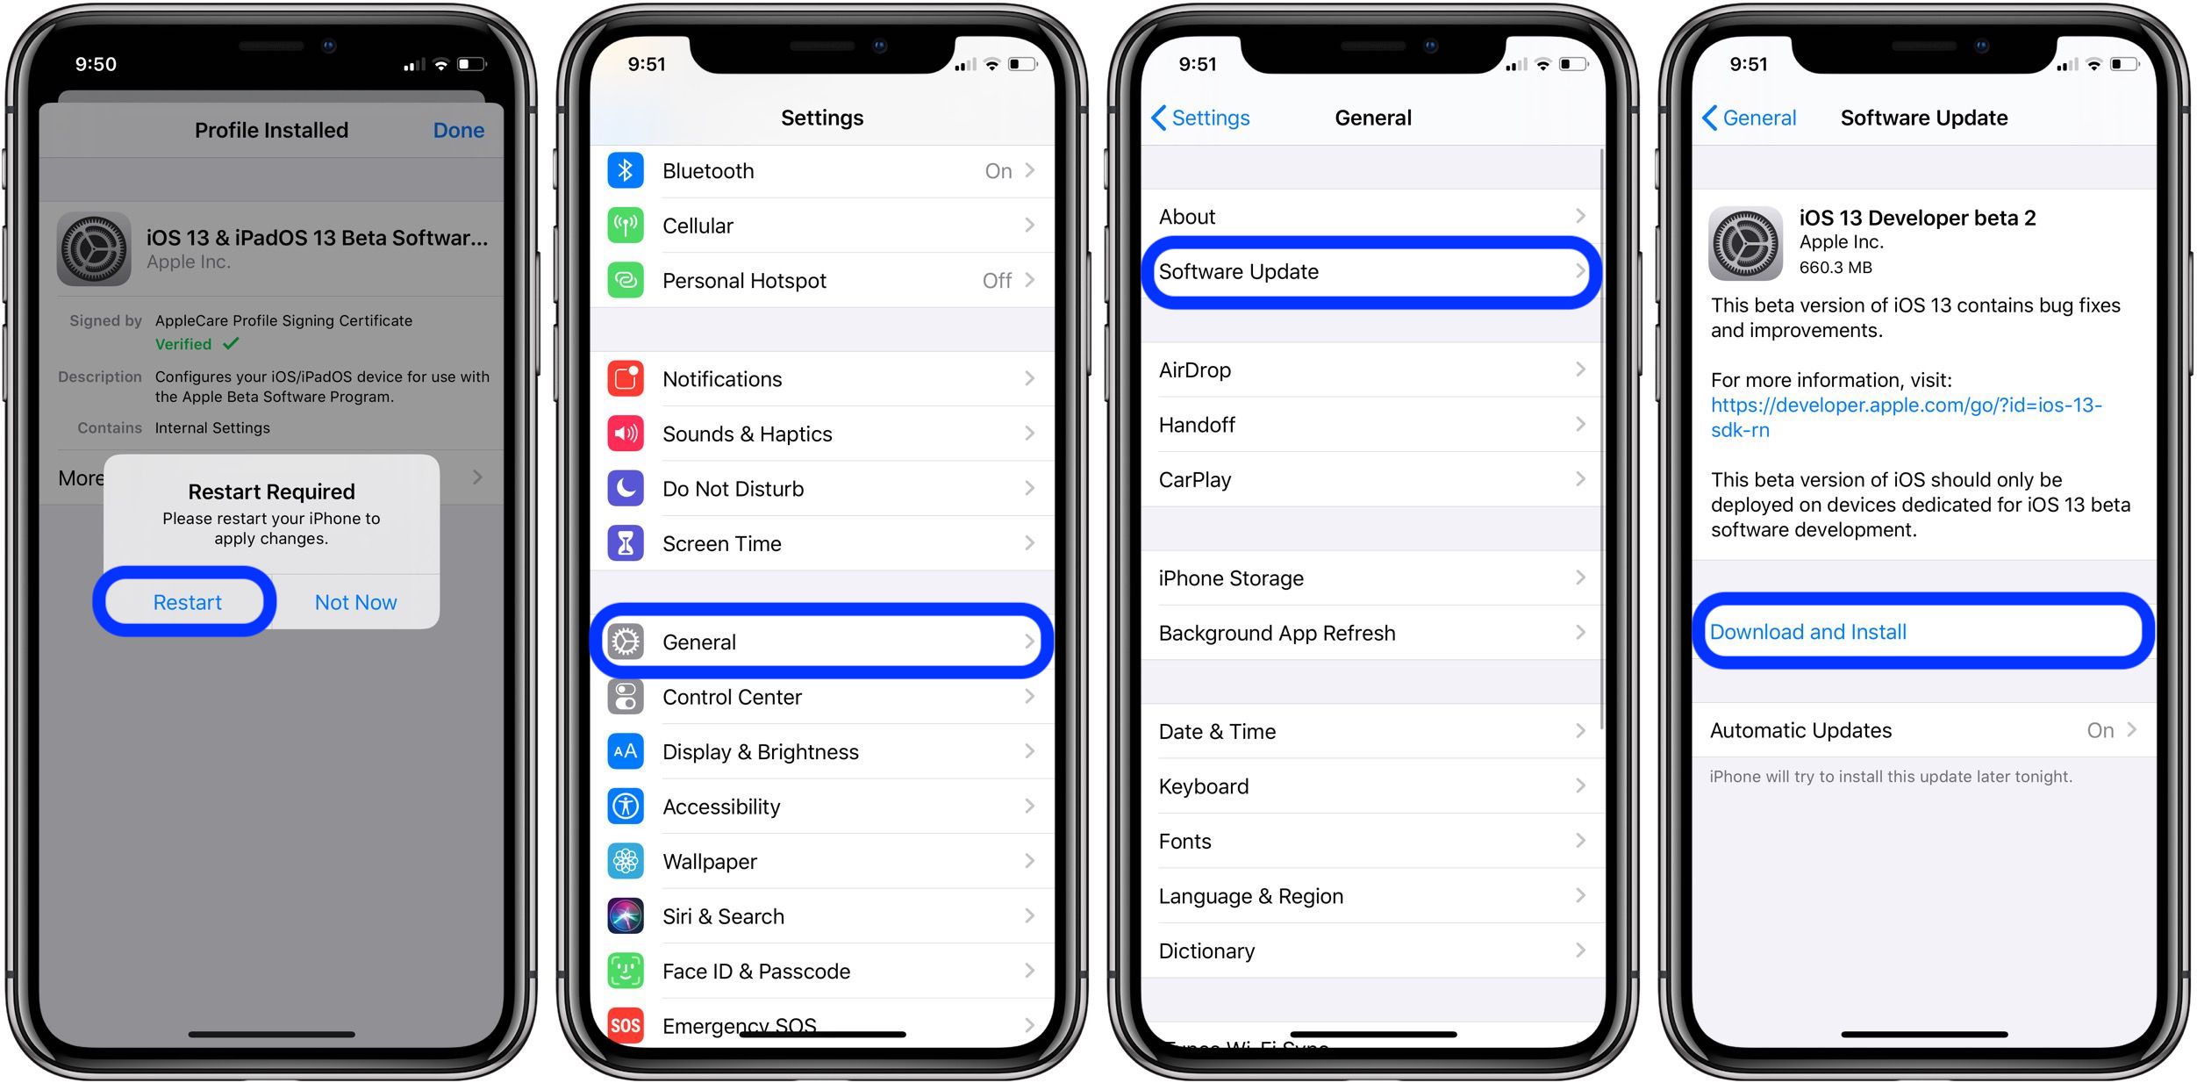The image size is (2197, 1083).
Task: Click Restart to apply profile changes
Action: pyautogui.click(x=185, y=601)
